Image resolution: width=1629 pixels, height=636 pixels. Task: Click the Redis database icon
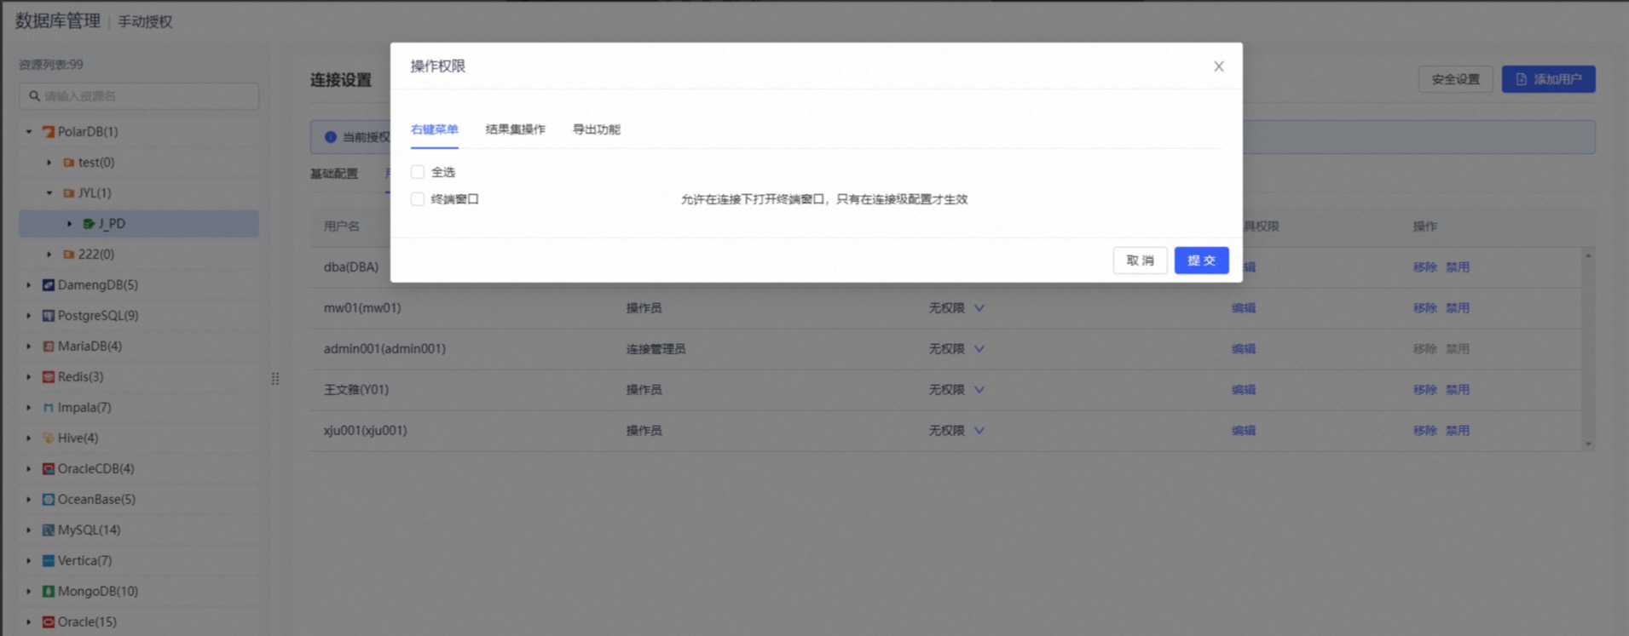click(x=49, y=377)
